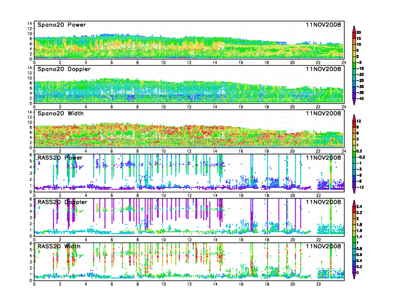The width and height of the screenshot is (395, 305).
Task: Click the "-12" label on the second colorbar
Action: [360, 187]
